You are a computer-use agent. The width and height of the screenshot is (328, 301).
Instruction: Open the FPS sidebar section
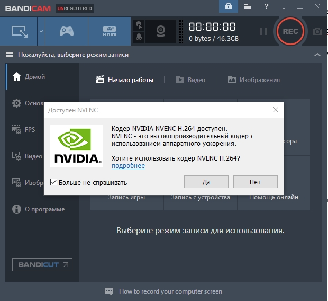coord(25,129)
